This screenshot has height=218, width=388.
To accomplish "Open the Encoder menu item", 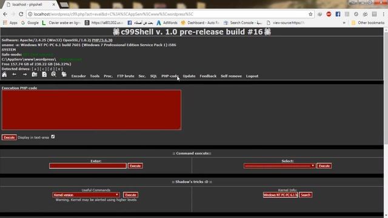I will tap(78, 76).
